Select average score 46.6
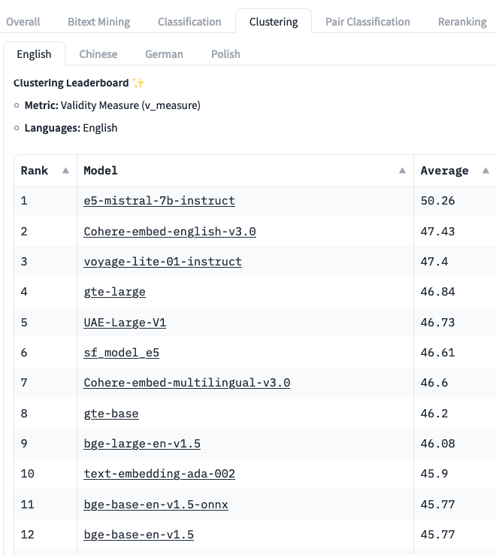 point(434,383)
